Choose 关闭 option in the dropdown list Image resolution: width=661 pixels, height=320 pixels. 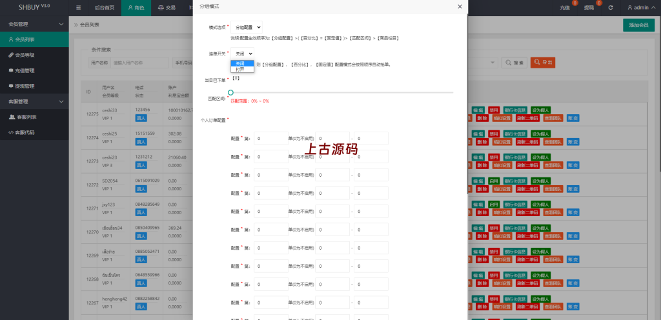click(x=243, y=63)
